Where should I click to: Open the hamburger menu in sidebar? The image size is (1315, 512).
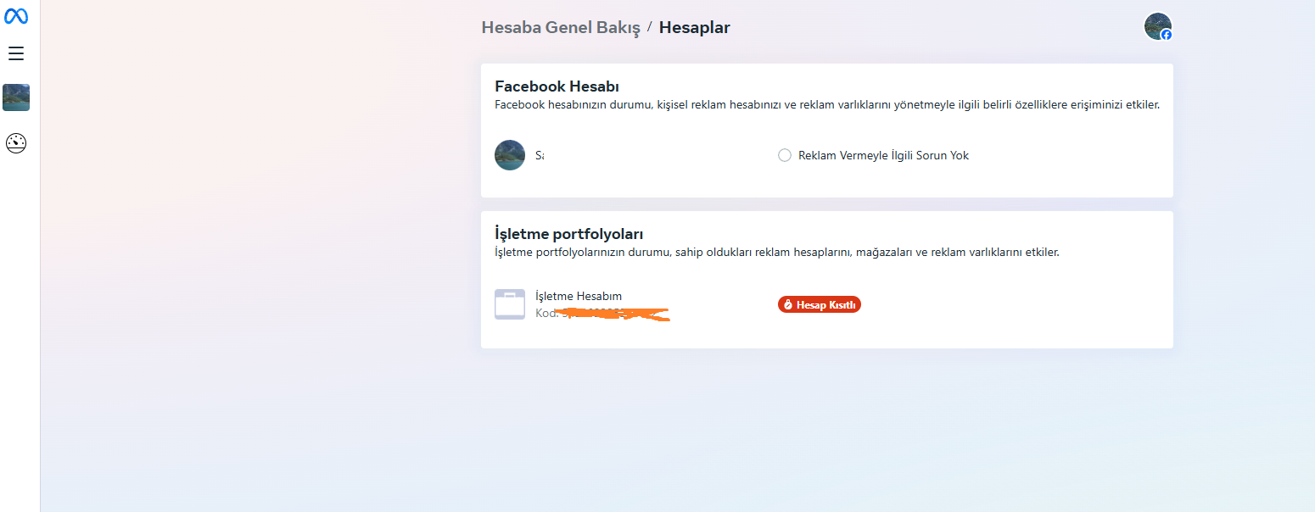click(16, 53)
